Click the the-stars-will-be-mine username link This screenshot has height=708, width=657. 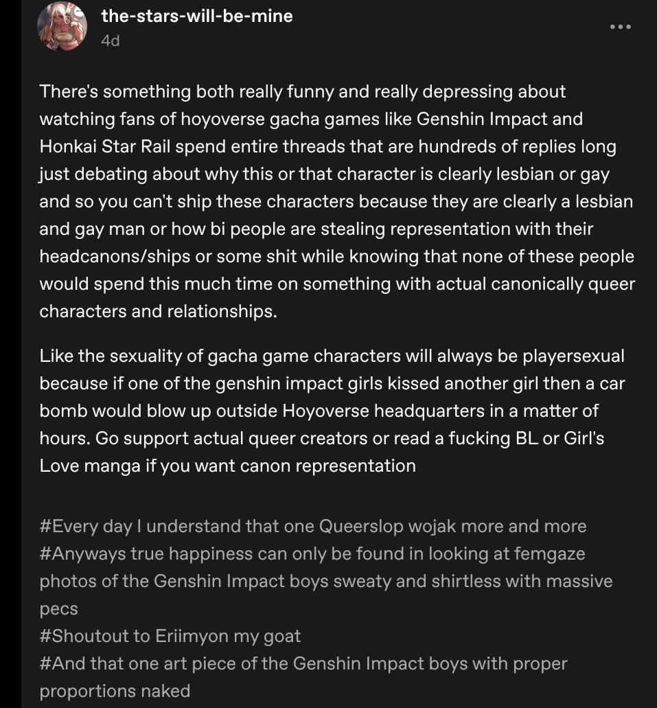pos(196,15)
